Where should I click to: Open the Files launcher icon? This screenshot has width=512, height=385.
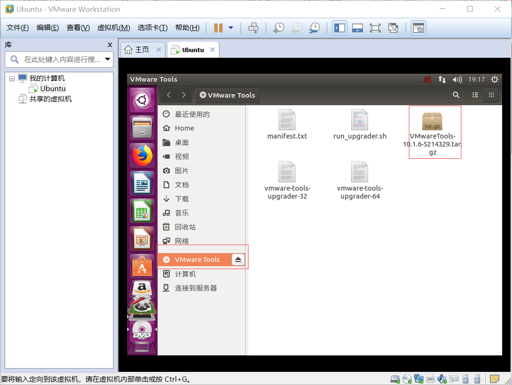tap(142, 128)
